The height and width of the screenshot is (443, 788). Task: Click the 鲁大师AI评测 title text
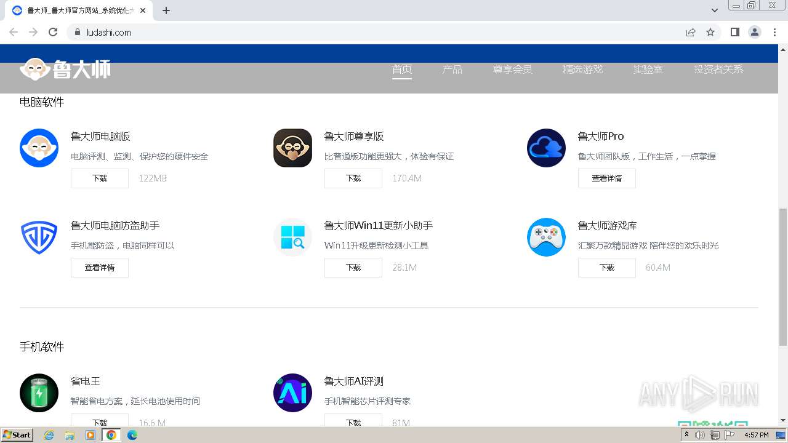click(x=354, y=381)
